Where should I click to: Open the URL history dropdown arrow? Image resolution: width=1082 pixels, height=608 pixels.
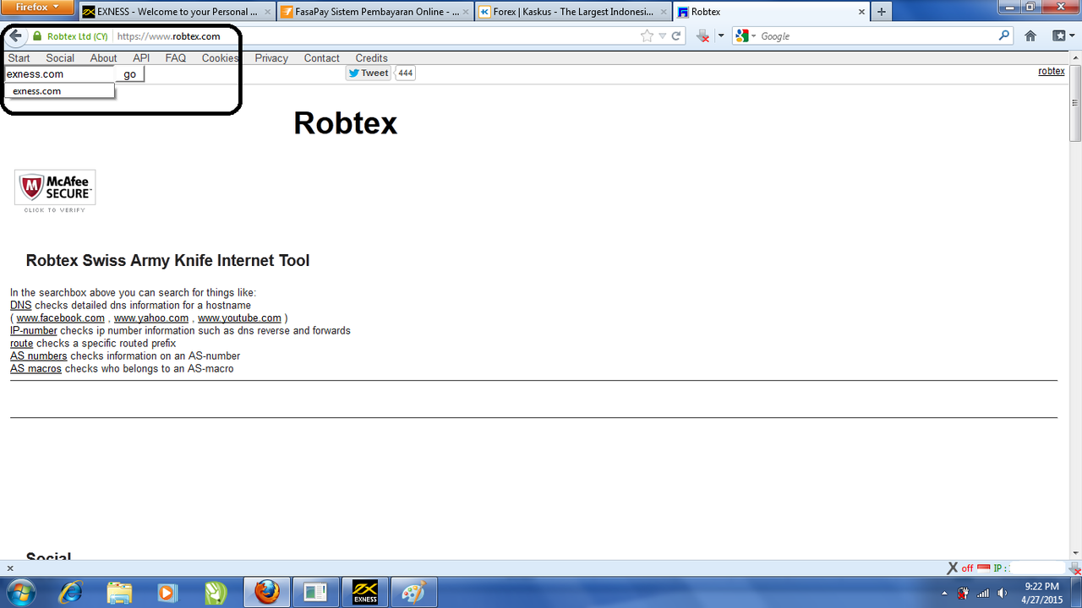coord(663,36)
